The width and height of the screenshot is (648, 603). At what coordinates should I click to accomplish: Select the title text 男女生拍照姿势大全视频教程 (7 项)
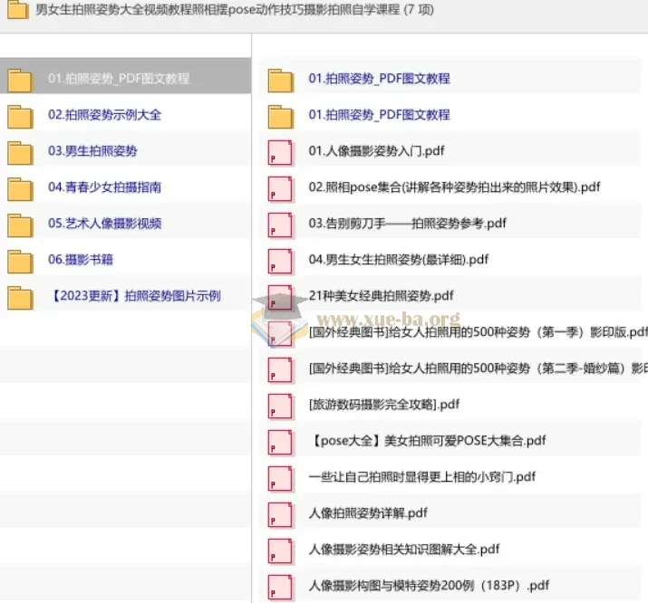(235, 9)
